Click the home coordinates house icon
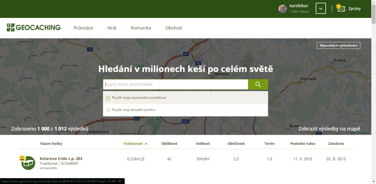 (108, 98)
